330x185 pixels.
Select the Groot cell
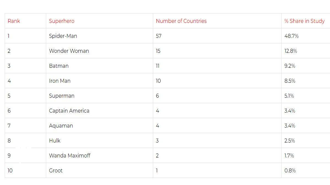point(56,170)
